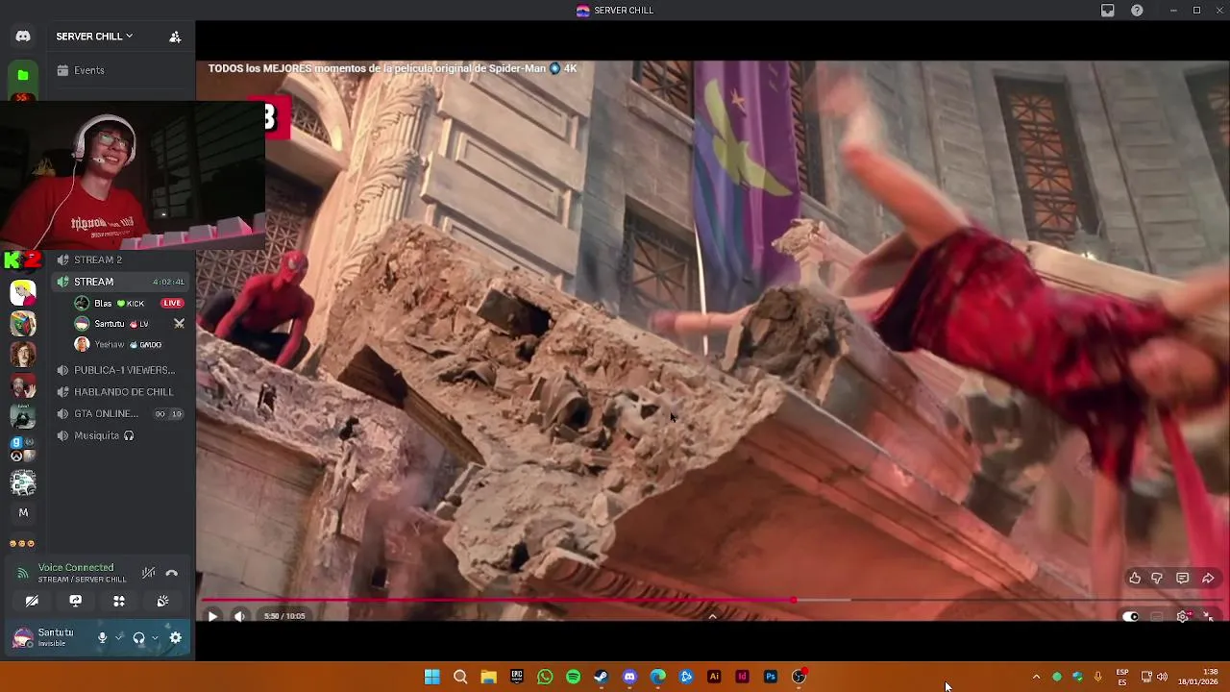
Task: Open the three-emoji server folder
Action: [23, 544]
